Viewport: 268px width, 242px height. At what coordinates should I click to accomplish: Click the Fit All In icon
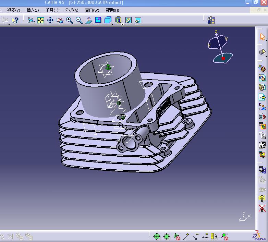tap(40, 20)
